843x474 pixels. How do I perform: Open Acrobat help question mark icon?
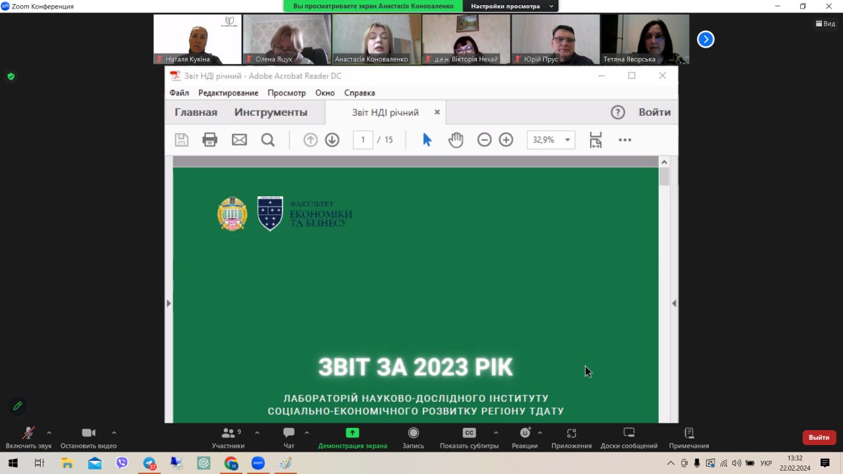click(x=618, y=112)
